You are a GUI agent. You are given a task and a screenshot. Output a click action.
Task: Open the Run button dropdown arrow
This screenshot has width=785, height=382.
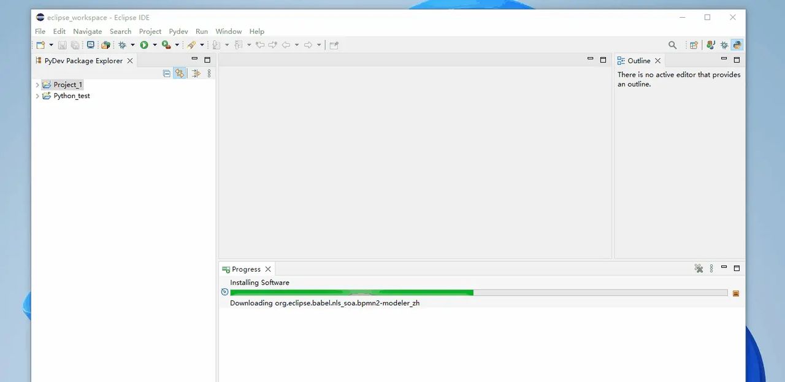coord(155,45)
